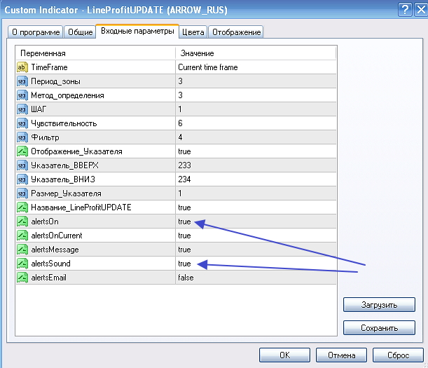Select the Название_LineProfitUPDATE variable name

click(81, 207)
